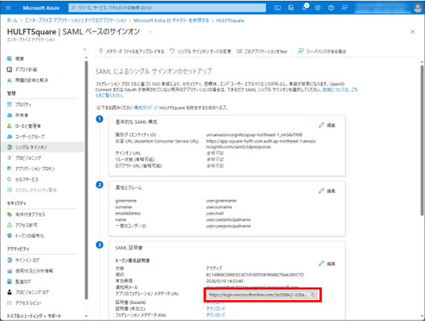Collapse the left navigation pane
The width and height of the screenshot is (425, 321).
[85, 49]
